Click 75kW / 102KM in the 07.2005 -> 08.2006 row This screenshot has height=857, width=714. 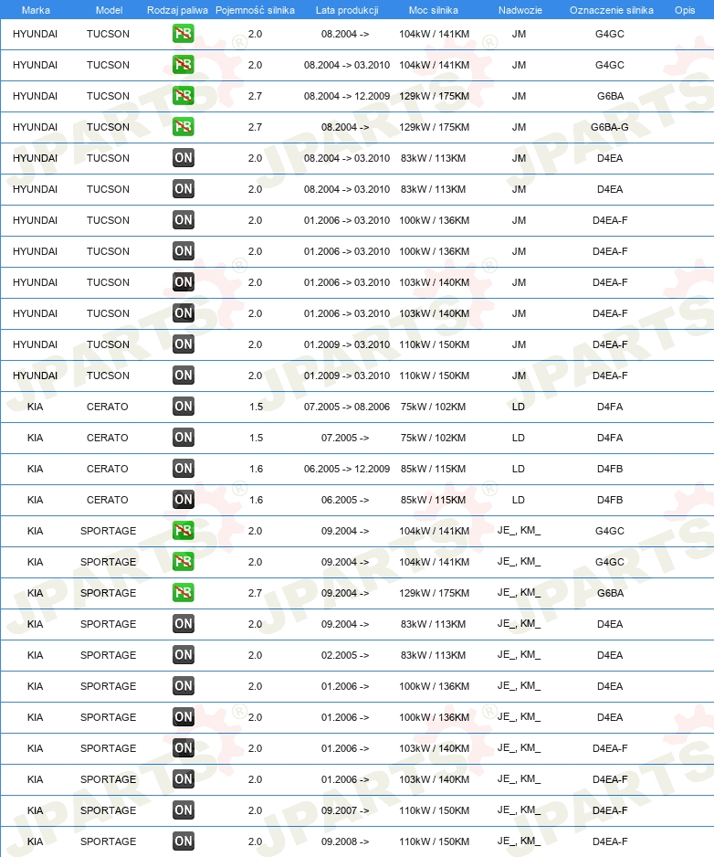click(x=433, y=407)
